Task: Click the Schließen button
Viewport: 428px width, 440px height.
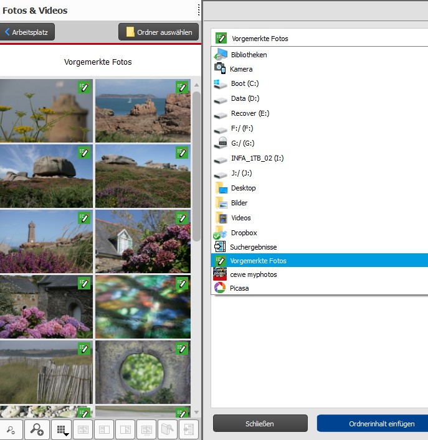Action: [x=260, y=424]
